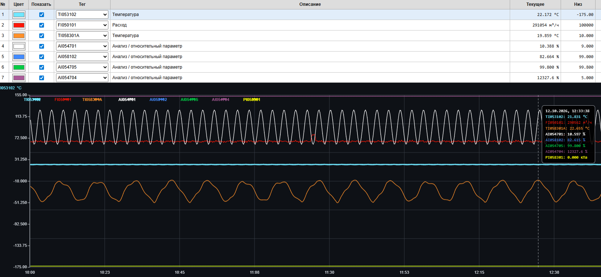Hide the FI050101 flow trend via checkbox
601x277 pixels.
point(41,25)
